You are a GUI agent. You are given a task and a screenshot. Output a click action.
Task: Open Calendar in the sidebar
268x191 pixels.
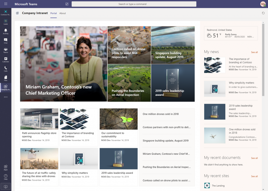6,60
